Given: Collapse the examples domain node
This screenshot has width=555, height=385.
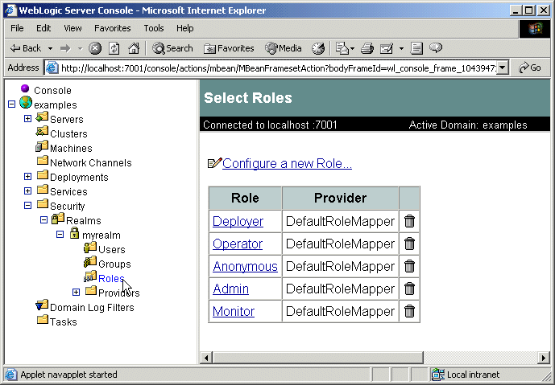Looking at the screenshot, I should pyautogui.click(x=12, y=104).
